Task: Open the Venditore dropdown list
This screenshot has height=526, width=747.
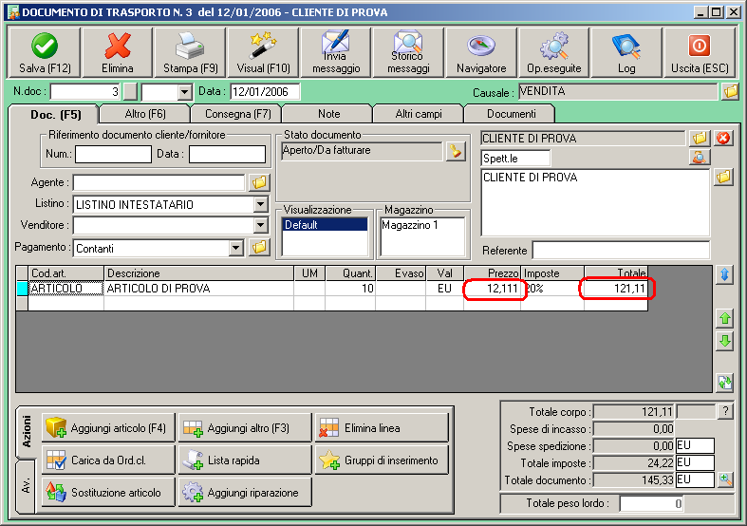Action: click(x=260, y=225)
